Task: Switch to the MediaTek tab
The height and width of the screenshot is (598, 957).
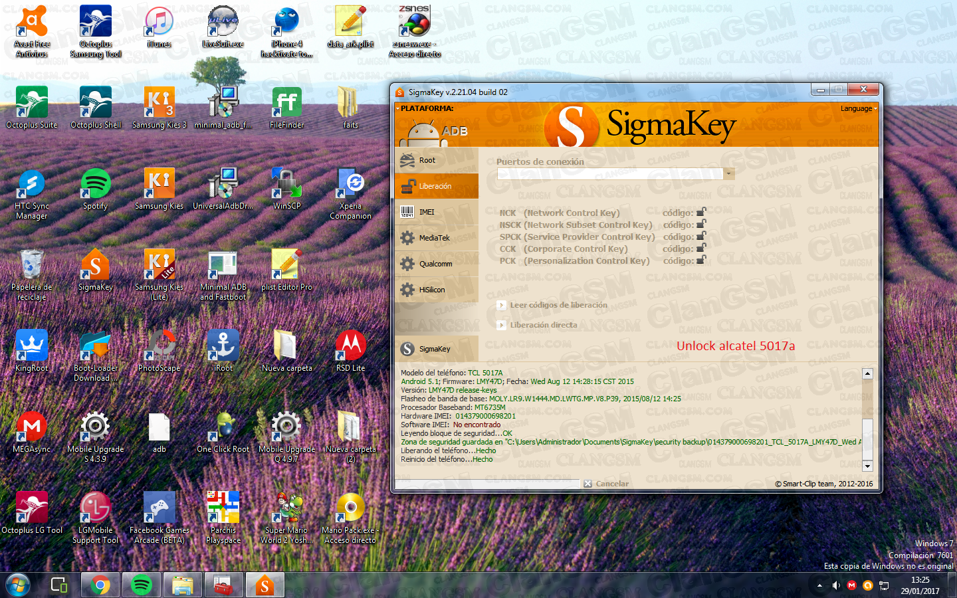Action: tap(436, 238)
